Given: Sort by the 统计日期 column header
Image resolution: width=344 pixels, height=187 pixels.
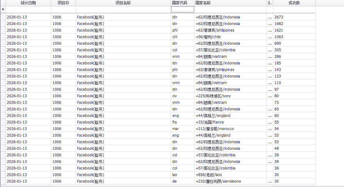Looking at the screenshot, I should point(28,3).
